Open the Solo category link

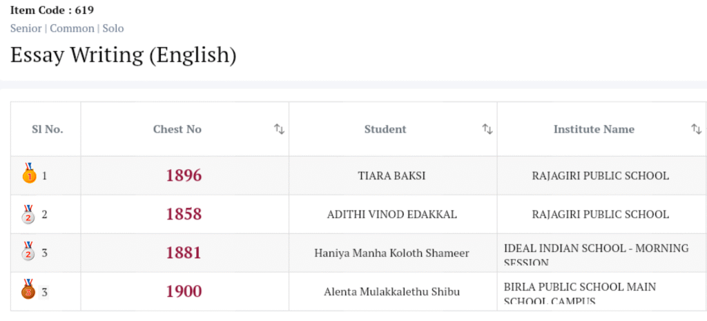113,28
